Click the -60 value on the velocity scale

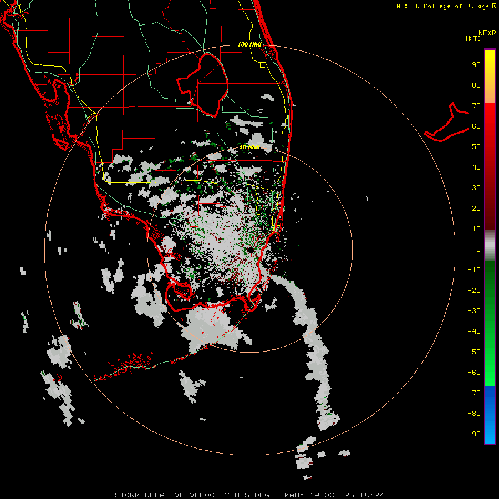pyautogui.click(x=474, y=373)
